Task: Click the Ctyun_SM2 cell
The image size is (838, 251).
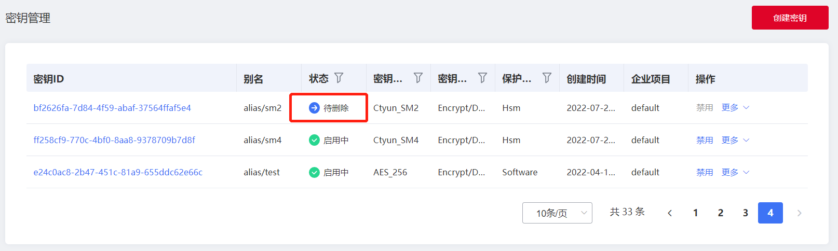Action: click(x=396, y=108)
